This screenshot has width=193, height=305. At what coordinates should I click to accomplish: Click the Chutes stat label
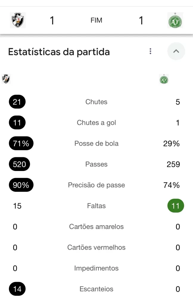pos(96,102)
